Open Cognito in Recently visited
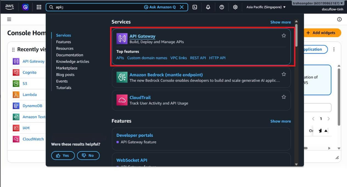This screenshot has height=187, width=347. click(x=29, y=72)
